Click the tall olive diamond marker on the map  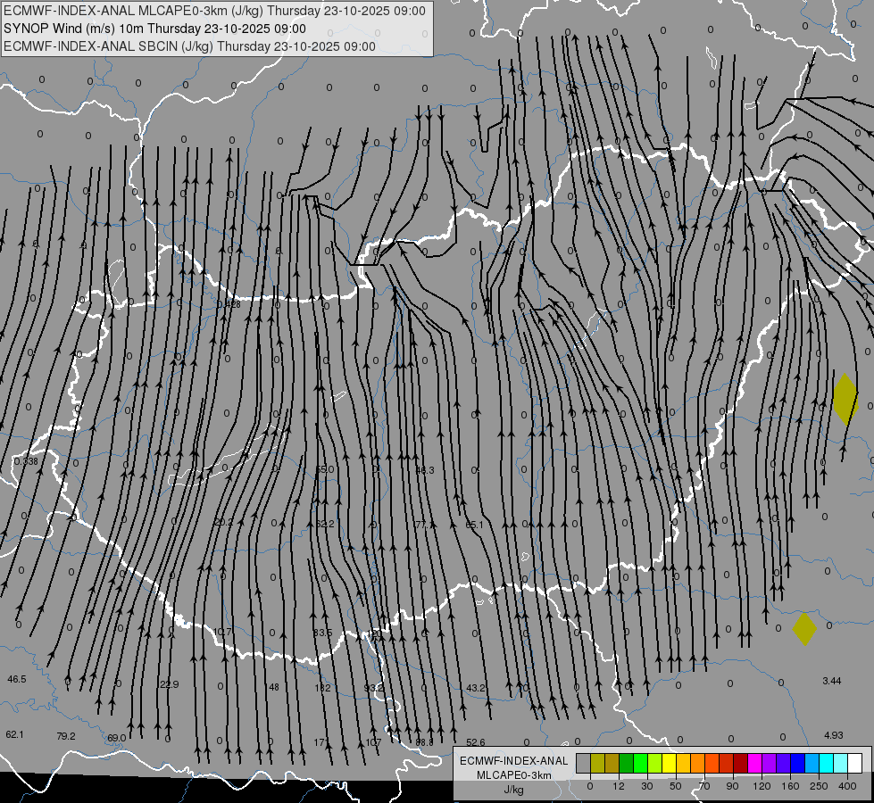click(x=845, y=399)
